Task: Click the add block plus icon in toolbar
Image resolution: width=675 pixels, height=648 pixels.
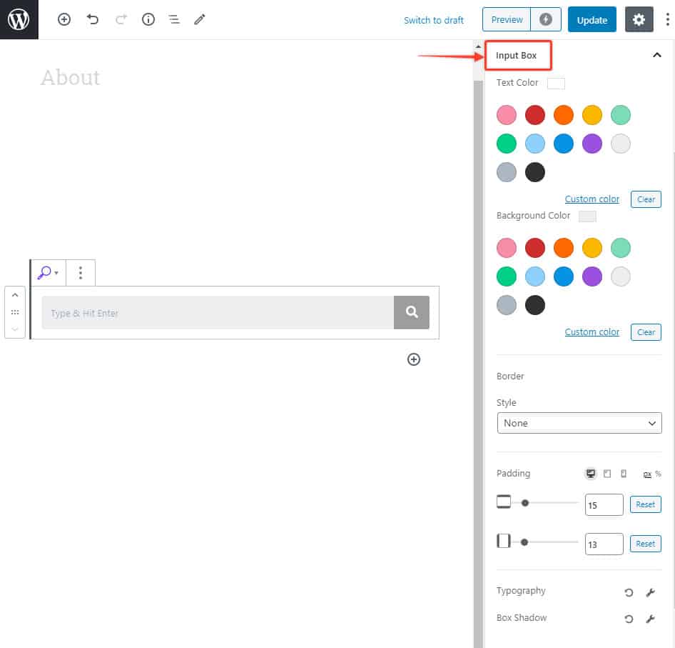Action: coord(64,20)
